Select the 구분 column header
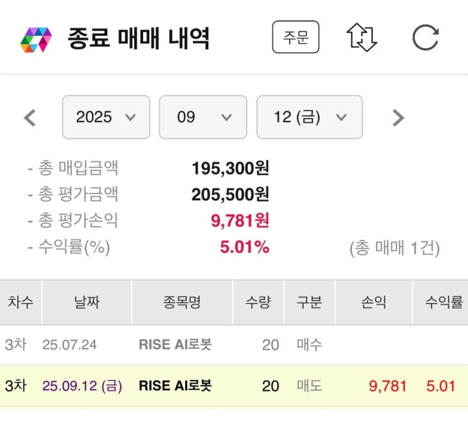 click(309, 303)
